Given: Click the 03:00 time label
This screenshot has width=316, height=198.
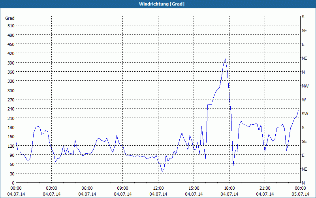Looking at the screenshot, I should [x=52, y=188].
